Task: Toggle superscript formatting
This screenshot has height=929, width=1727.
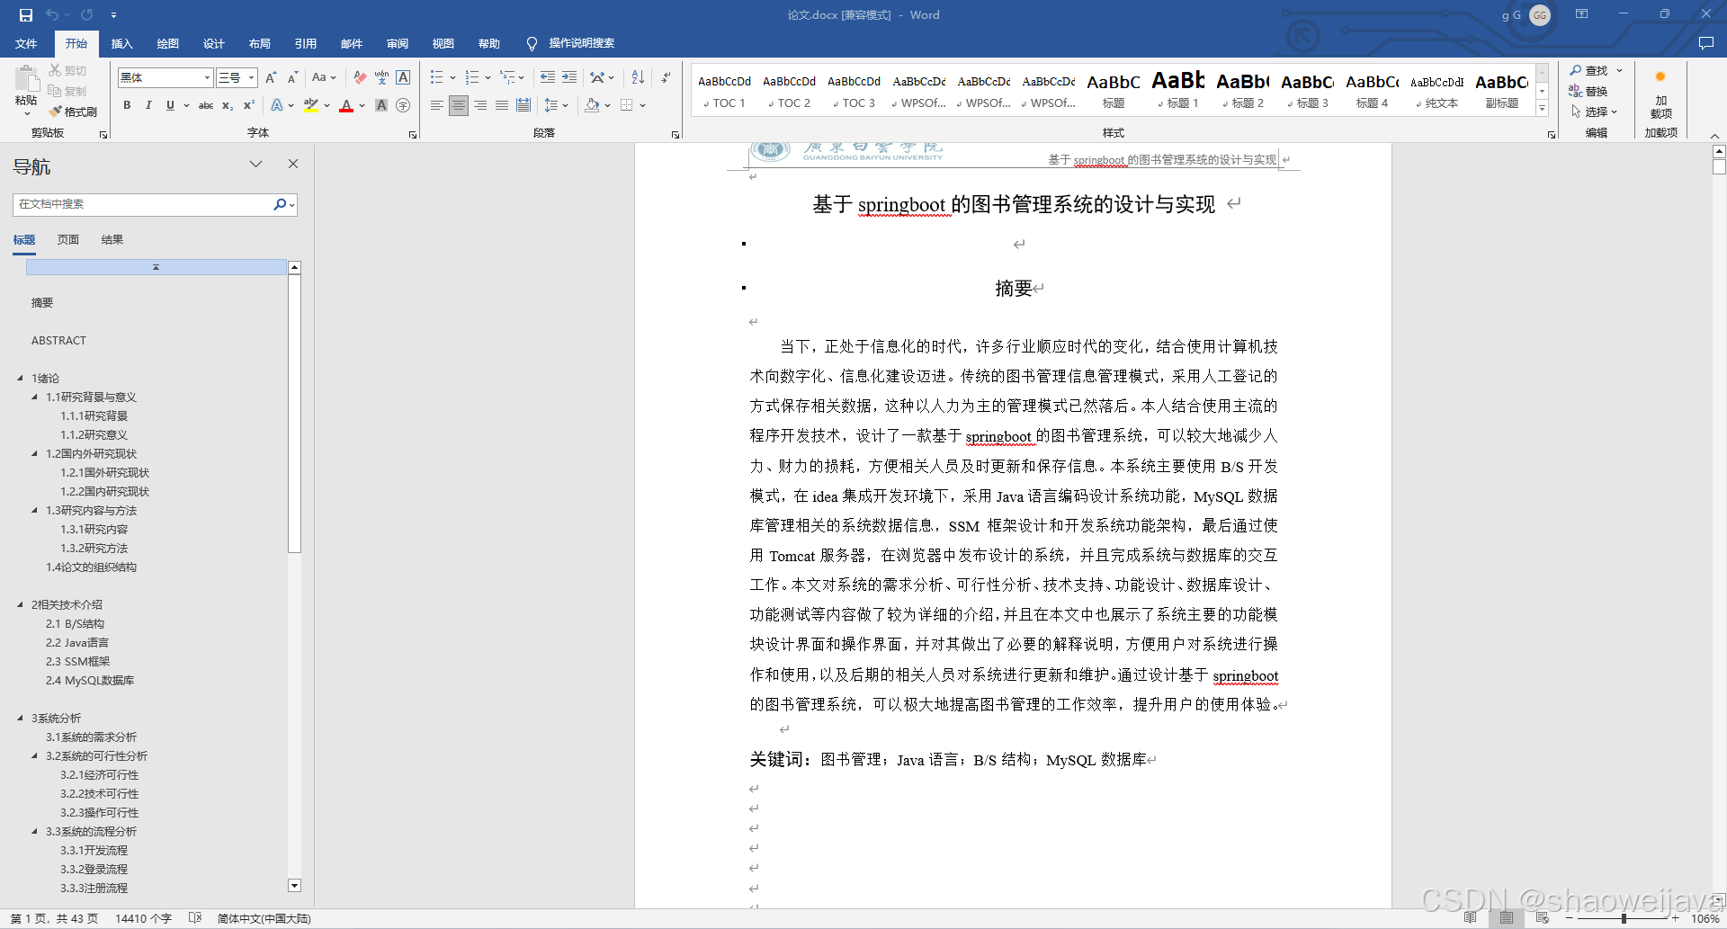Action: point(249,105)
